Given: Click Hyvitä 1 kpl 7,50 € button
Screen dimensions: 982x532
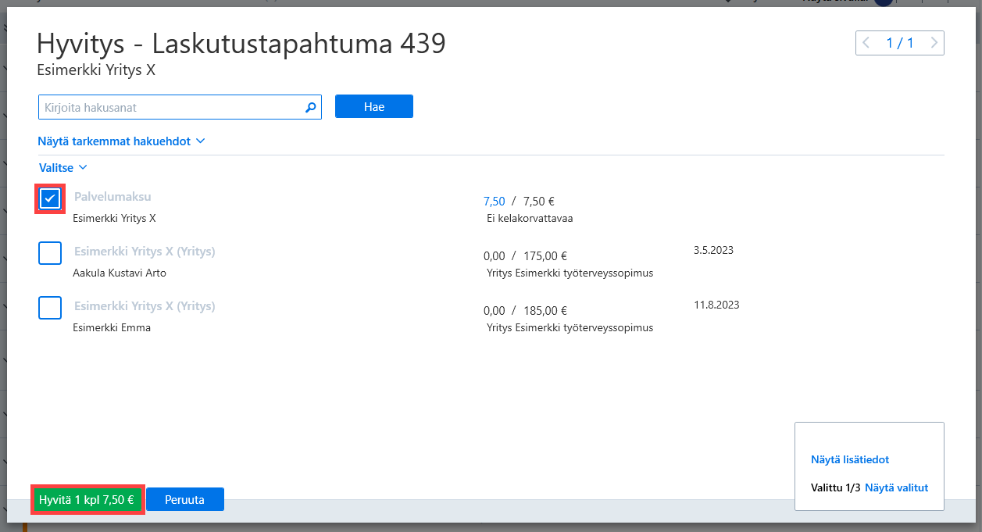Looking at the screenshot, I should pos(87,499).
